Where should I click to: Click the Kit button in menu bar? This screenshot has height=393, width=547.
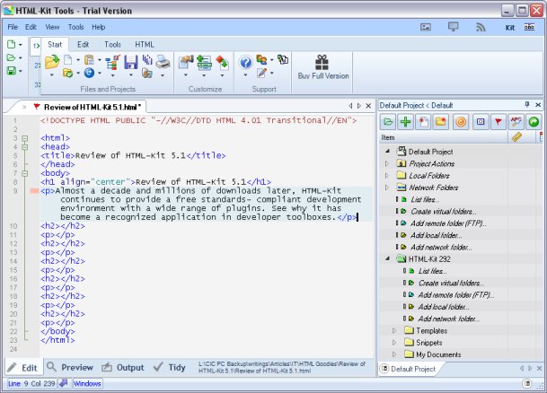510,28
